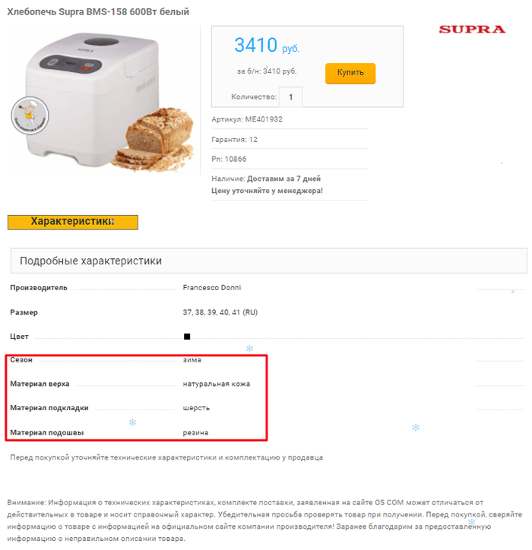Click the snowflake icon beside the Сезон row
Viewport: 532px width, 550px height.
pyautogui.click(x=249, y=349)
